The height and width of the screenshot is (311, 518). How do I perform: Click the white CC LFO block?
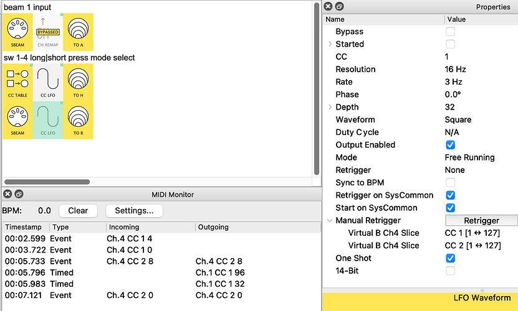(47, 82)
